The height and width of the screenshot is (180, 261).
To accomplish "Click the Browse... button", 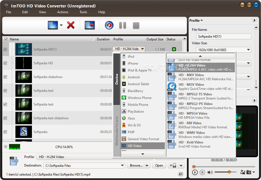I will pos(136,165).
